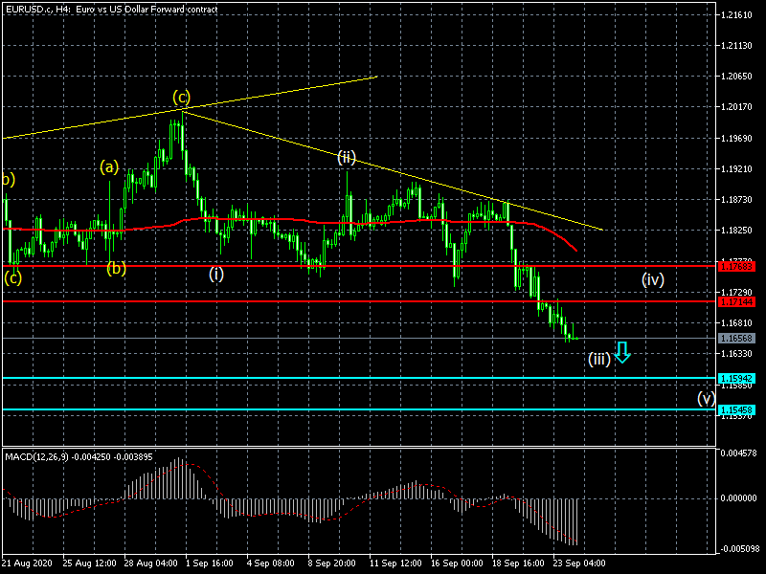Click the 28 Aug 04:00 time label
This screenshot has height=574, width=766.
tap(150, 563)
